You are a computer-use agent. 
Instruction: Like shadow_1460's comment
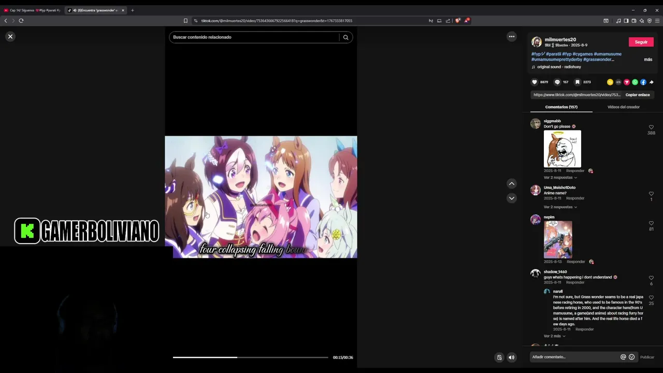[651, 278]
